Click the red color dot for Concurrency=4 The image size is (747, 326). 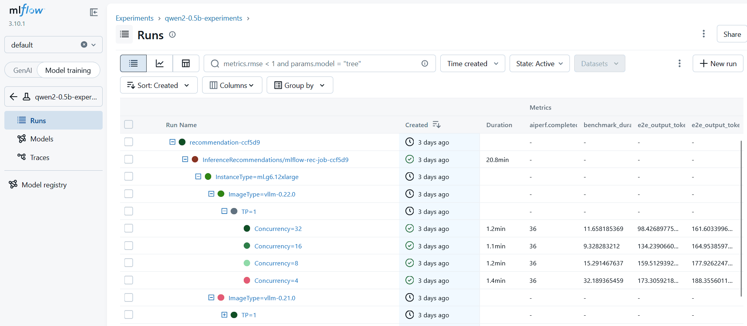247,280
